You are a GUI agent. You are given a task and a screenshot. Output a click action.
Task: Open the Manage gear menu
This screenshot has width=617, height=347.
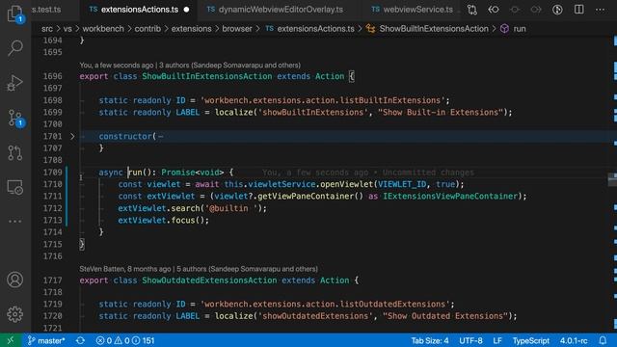tap(15, 314)
